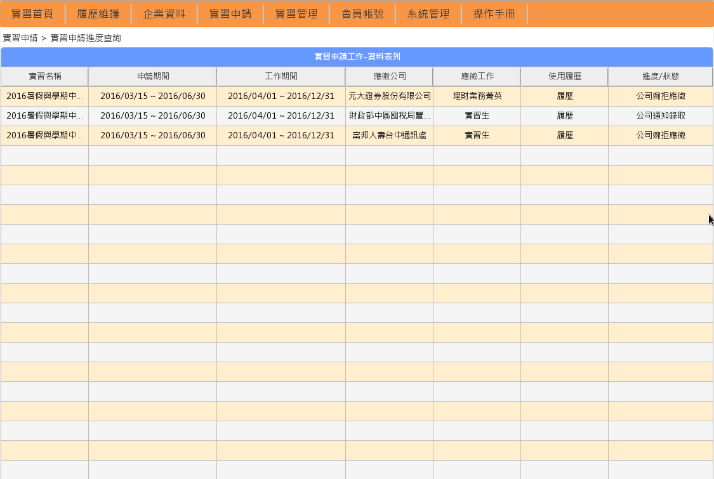Screen dimensions: 714x479
Task: Click the internship name in 富邦人壽 row
Action: coord(44,135)
